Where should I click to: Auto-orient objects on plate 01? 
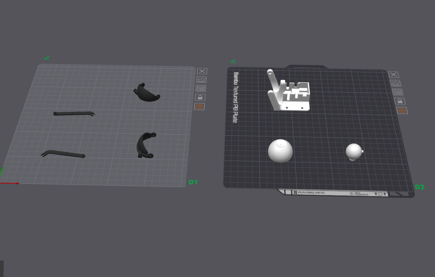[x=201, y=80]
